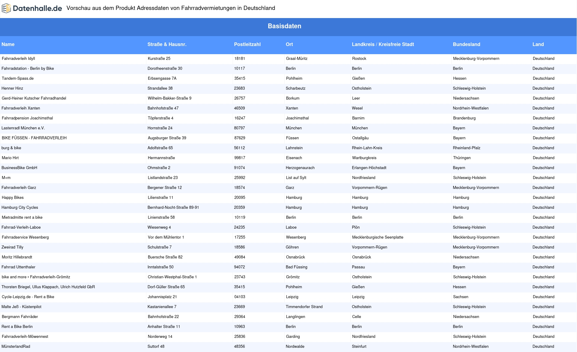The height and width of the screenshot is (352, 577).
Task: Click the town Herzogenaurach
Action: [x=300, y=168]
